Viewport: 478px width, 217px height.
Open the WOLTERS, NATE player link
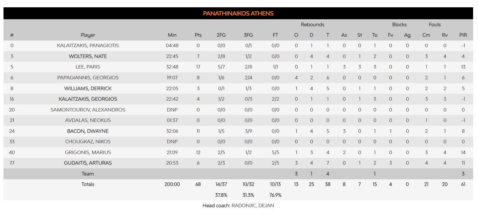[x=88, y=56]
